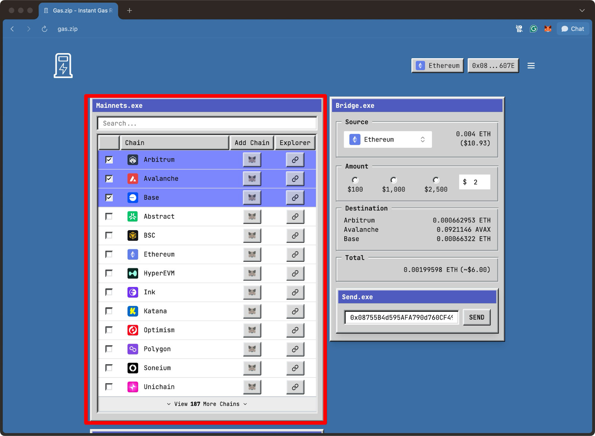Check the Abstract checkbox
Viewport: 595px width, 436px height.
pos(109,217)
